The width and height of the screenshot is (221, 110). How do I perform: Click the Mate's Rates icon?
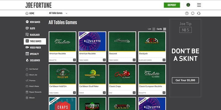pos(27,86)
